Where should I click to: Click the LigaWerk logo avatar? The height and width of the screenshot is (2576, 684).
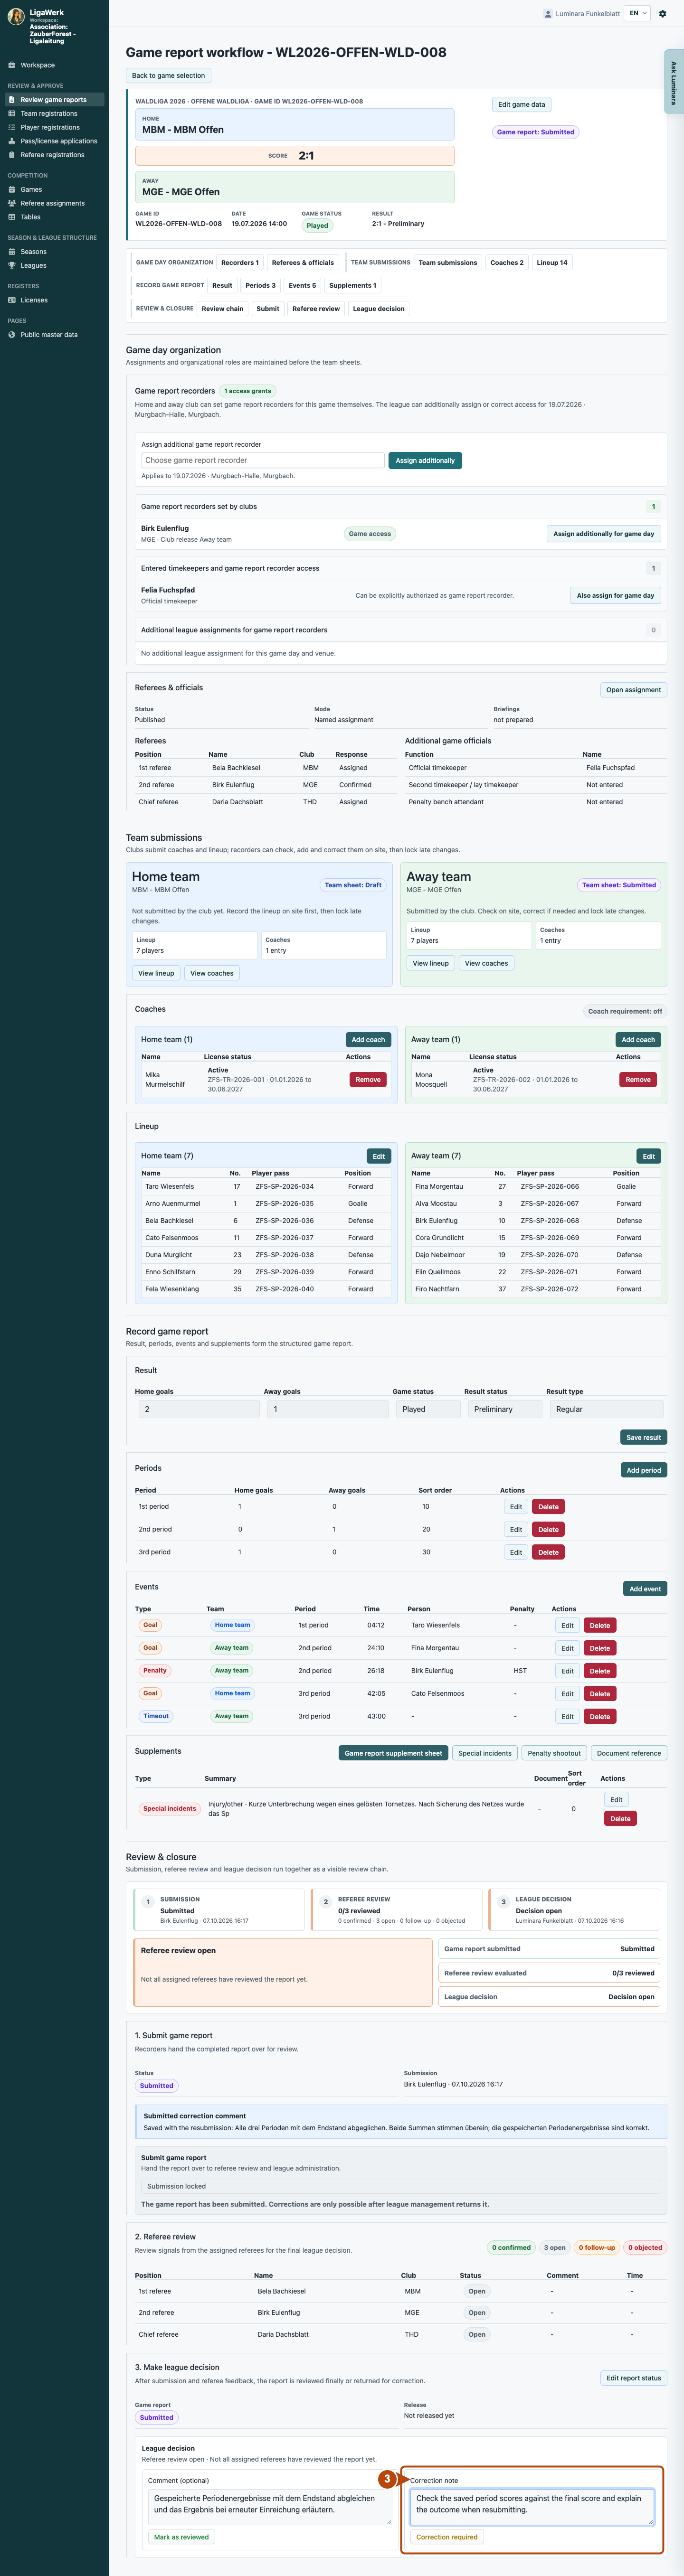click(x=16, y=17)
